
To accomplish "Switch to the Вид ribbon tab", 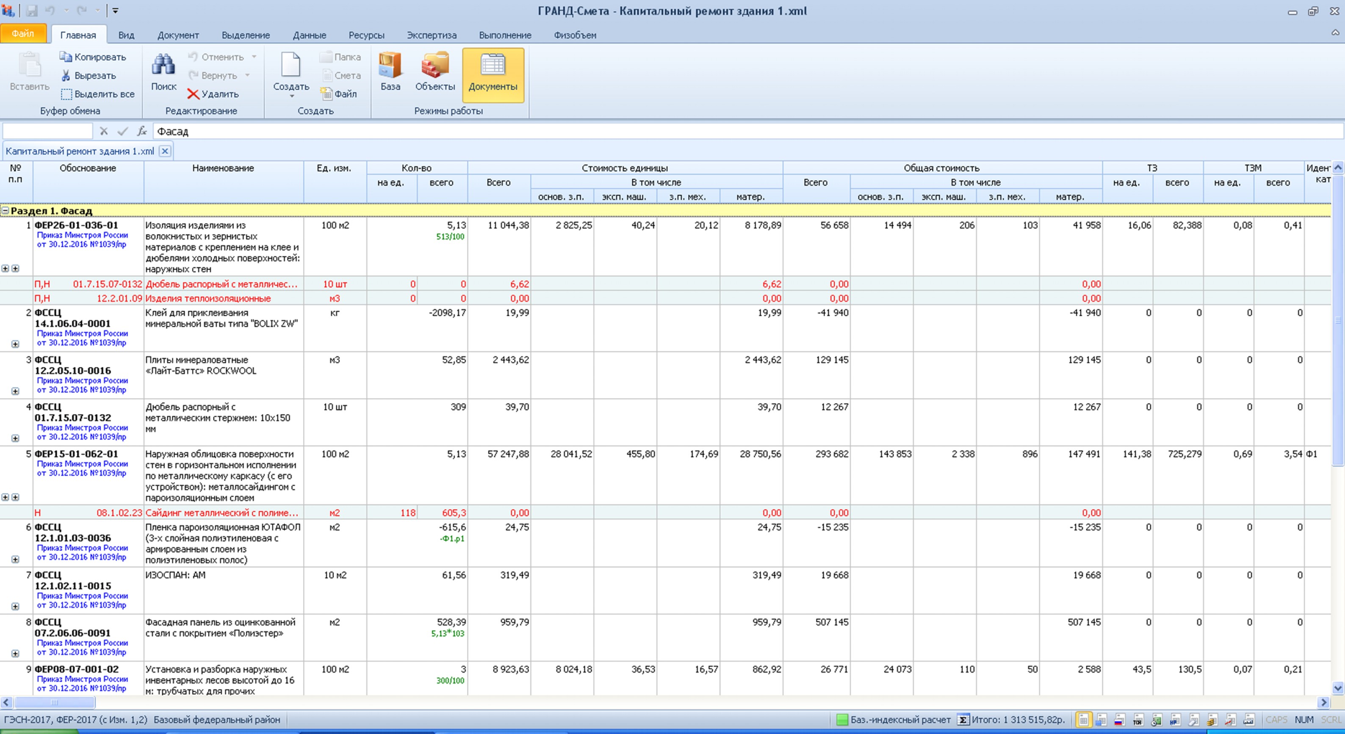I will click(126, 35).
